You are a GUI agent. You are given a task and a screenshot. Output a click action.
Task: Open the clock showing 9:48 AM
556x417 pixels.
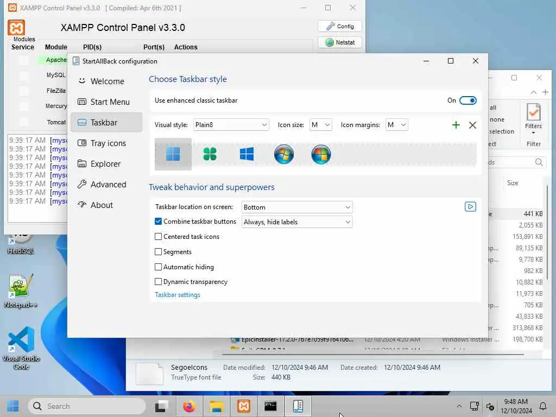pos(516,406)
